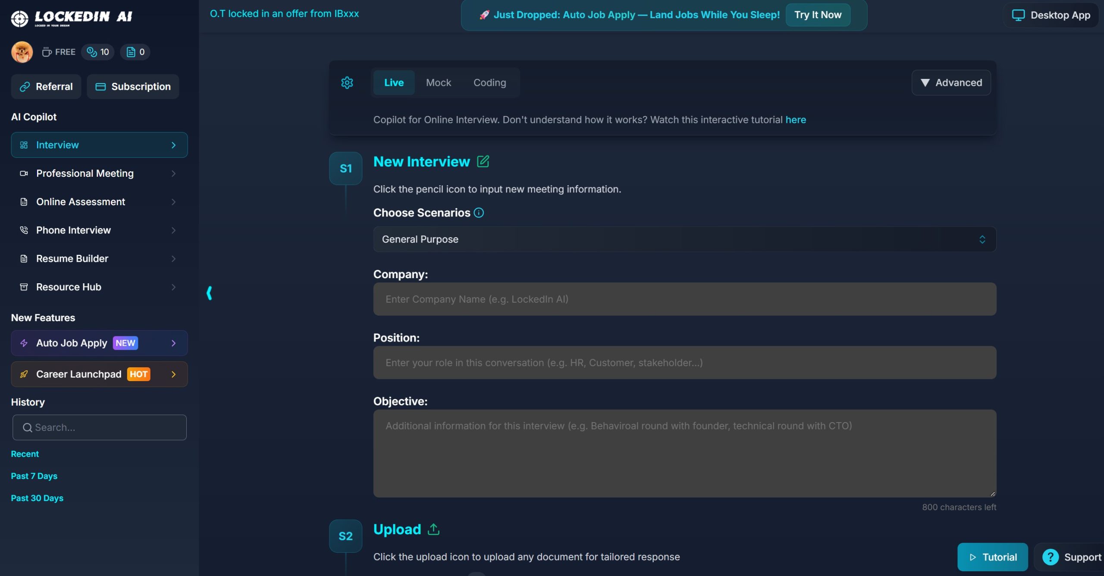
Task: Open Resume Builder in the sidebar
Action: click(99, 259)
